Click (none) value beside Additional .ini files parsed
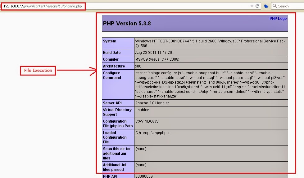This screenshot has width=304, height=178. pos(141,165)
